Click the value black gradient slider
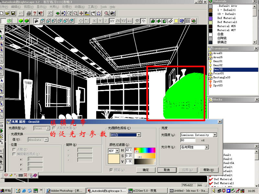 (x=145, y=162)
